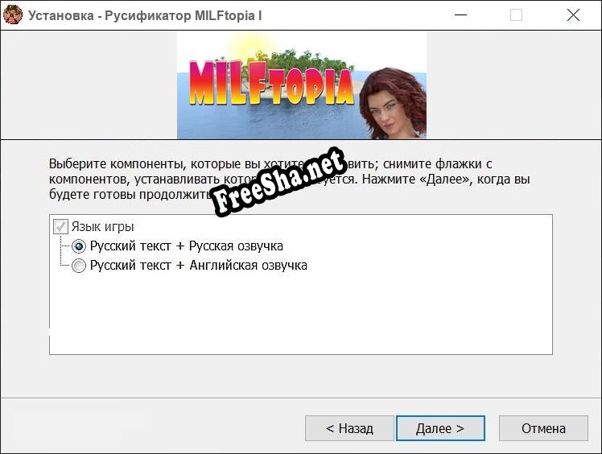This screenshot has height=454, width=602.
Task: Proceed with the Далее button
Action: pos(440,428)
